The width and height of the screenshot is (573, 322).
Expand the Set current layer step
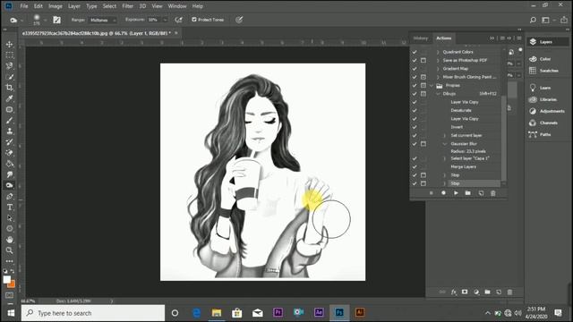pyautogui.click(x=445, y=135)
